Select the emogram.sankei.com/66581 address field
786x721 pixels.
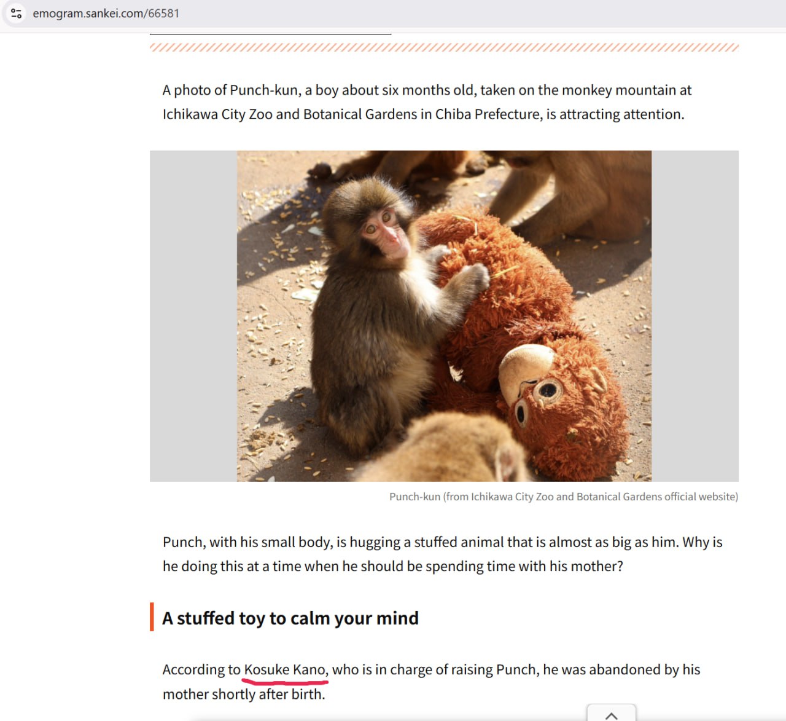pos(106,14)
